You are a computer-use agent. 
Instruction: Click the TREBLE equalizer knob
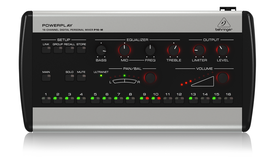click(x=174, y=51)
